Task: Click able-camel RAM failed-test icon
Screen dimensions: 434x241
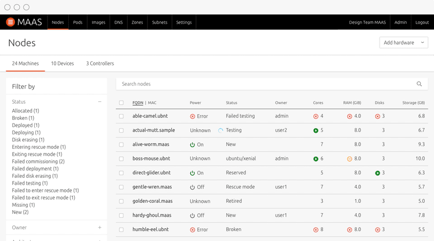Action: click(350, 116)
